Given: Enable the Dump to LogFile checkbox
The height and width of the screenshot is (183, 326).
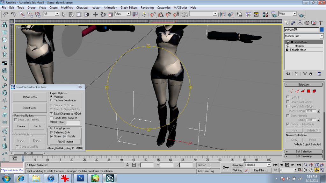Looking at the screenshot, I should (x=17, y=147).
